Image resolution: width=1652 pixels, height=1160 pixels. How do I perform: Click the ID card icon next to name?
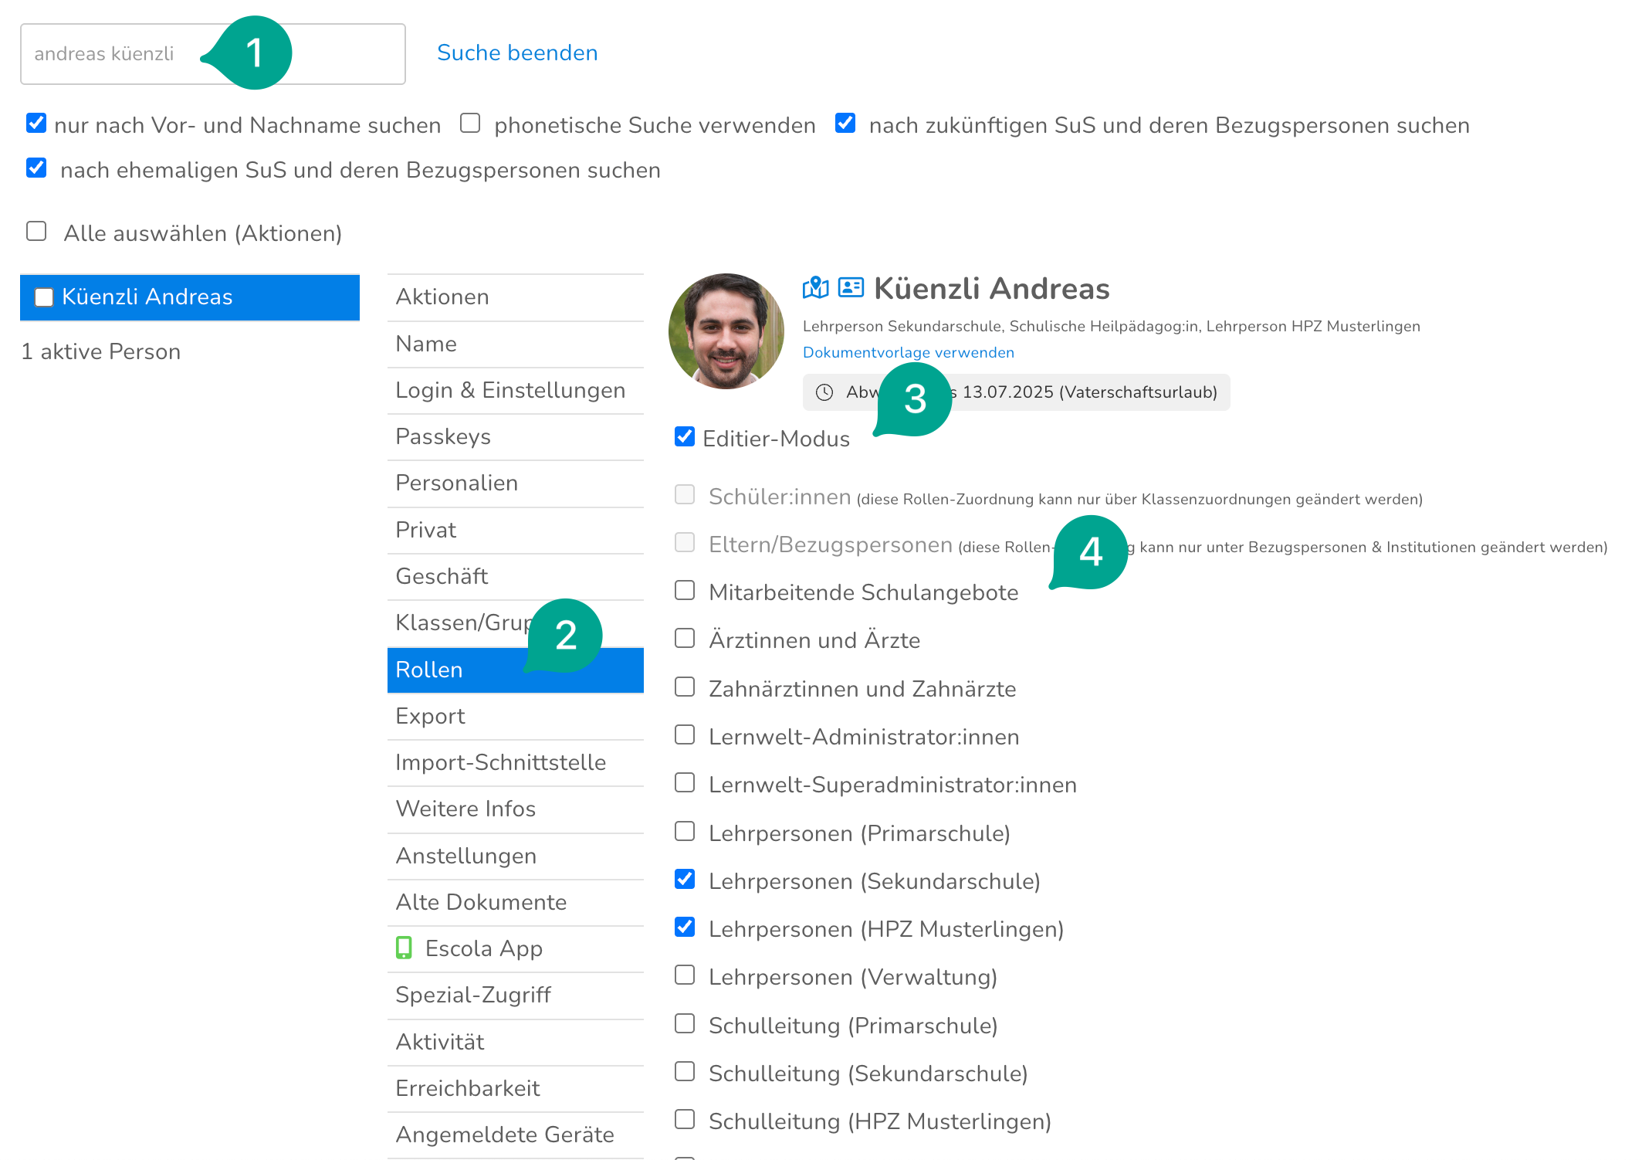(x=850, y=288)
